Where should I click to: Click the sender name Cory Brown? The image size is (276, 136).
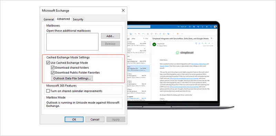161,44
